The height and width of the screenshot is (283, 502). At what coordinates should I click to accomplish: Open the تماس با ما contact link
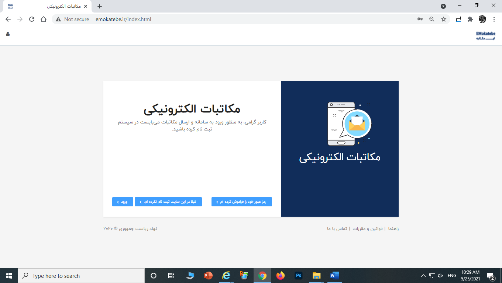(337, 229)
